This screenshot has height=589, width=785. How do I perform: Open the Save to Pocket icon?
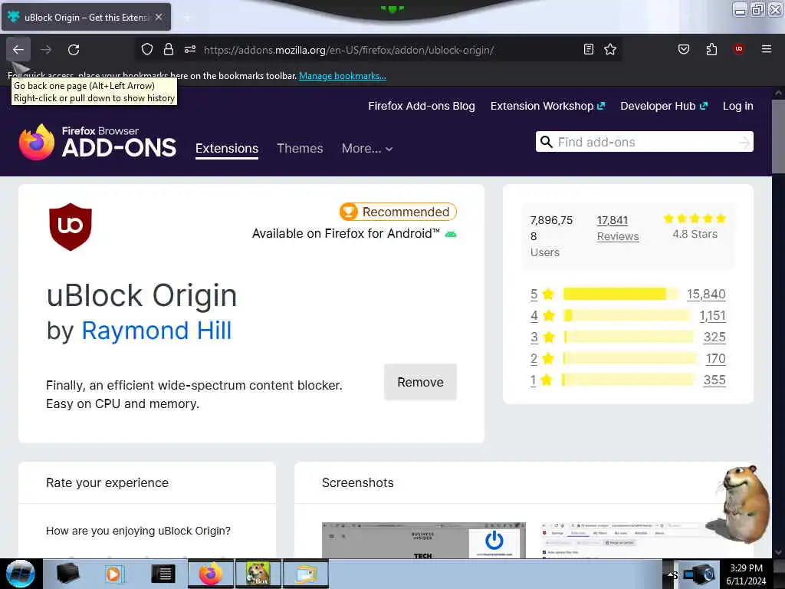(x=684, y=49)
